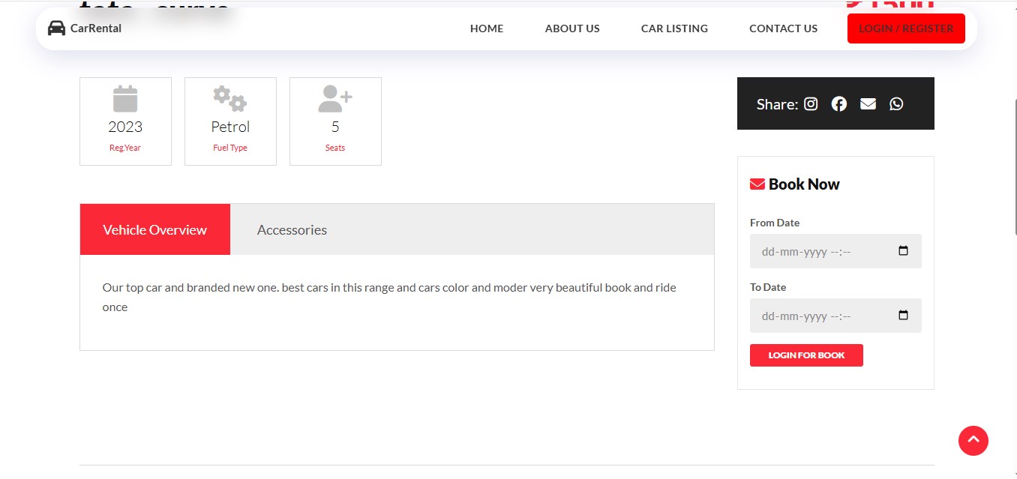This screenshot has width=1017, height=479.
Task: Open the To Date calendar picker icon
Action: tap(903, 316)
